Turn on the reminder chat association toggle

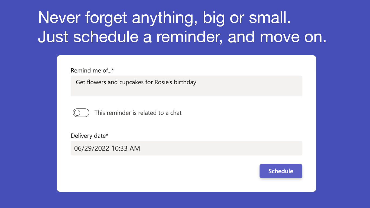[x=81, y=112]
